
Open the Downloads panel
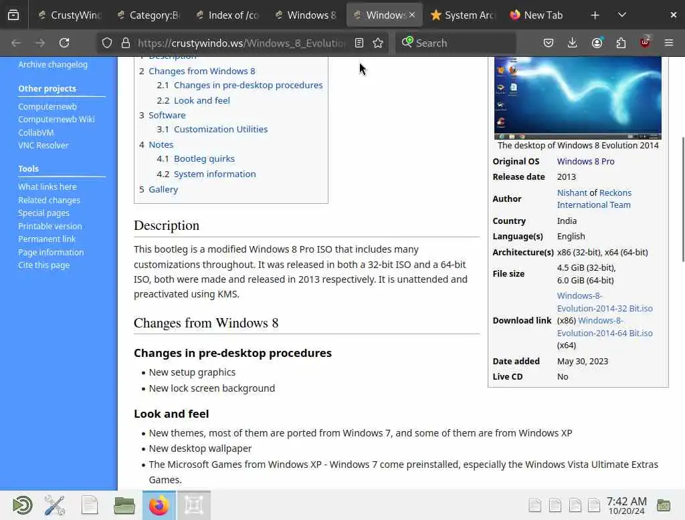pos(573,43)
